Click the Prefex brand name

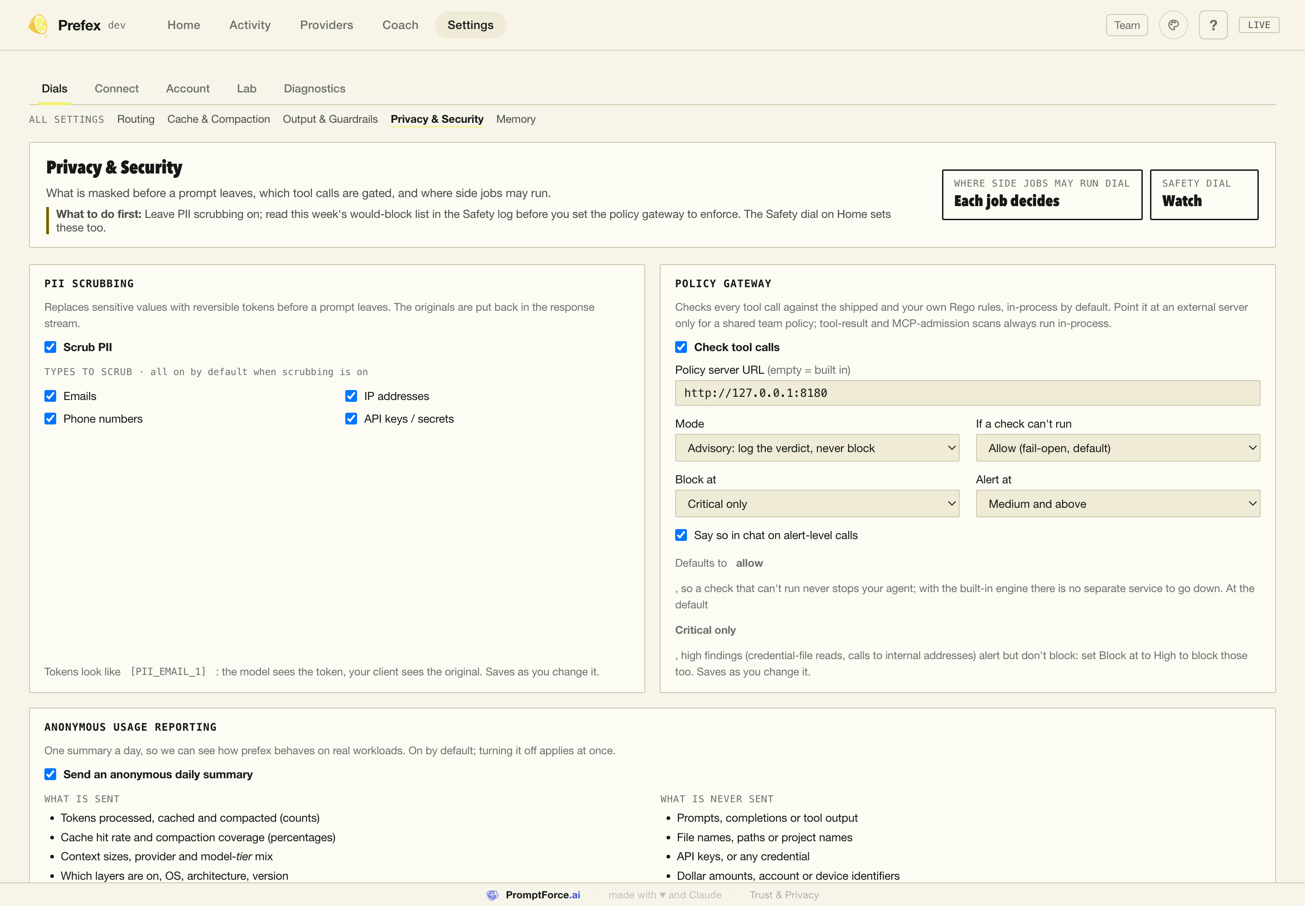pyautogui.click(x=79, y=25)
